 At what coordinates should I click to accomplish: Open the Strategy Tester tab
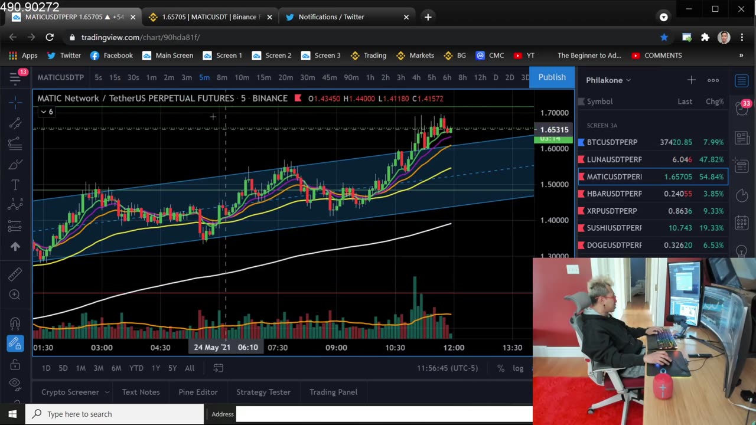(263, 392)
